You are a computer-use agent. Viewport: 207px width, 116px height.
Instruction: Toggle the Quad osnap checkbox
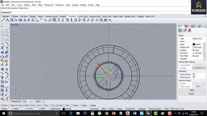coord(57,105)
